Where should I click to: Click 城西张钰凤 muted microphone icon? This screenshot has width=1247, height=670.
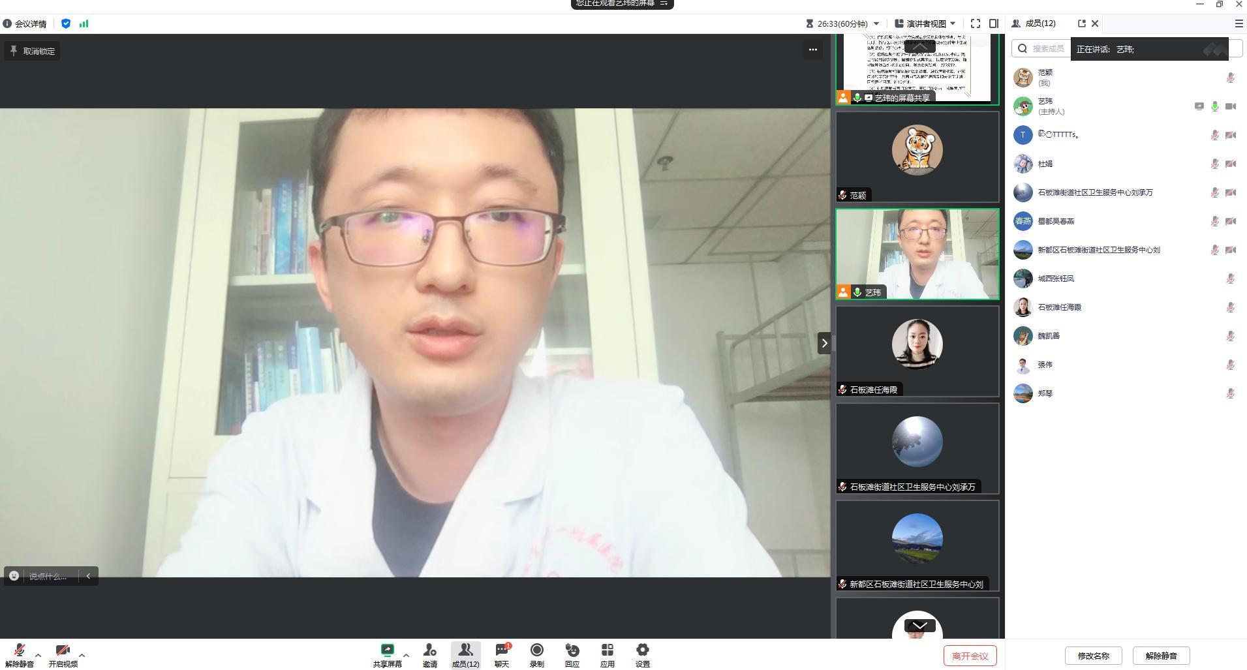point(1230,279)
